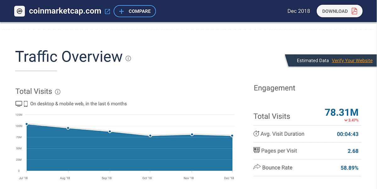This screenshot has width=377, height=189.
Task: Click the COMPARE button
Action: (134, 11)
